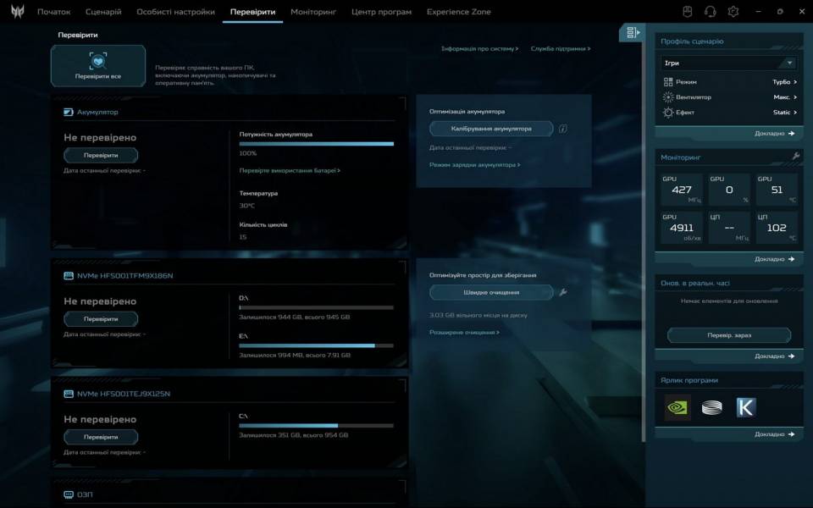Click info icon beside Калібрування акумулятора
The image size is (813, 508).
562,129
